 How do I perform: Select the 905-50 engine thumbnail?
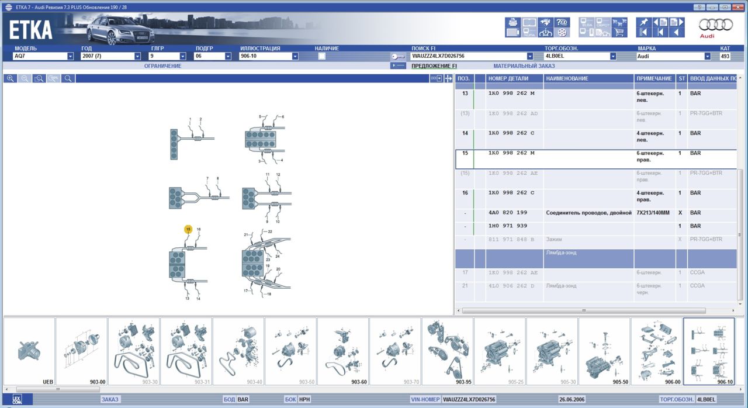[x=604, y=351]
